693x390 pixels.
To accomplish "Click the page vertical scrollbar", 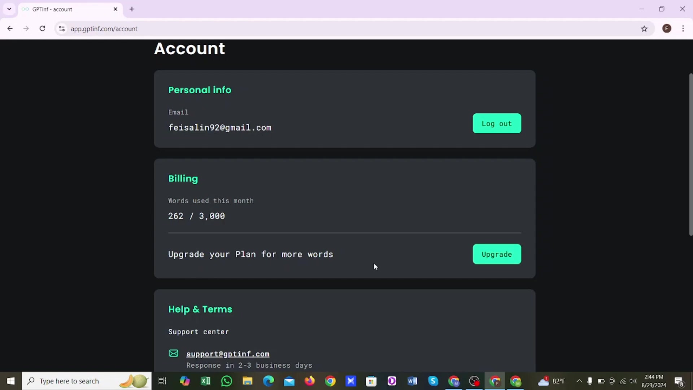I will (x=690, y=155).
